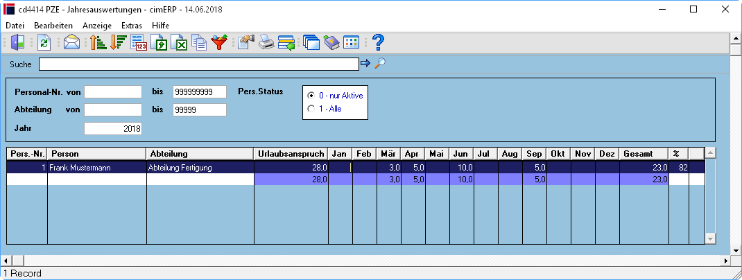
Task: Click the red funnel filter icon
Action: 219,42
